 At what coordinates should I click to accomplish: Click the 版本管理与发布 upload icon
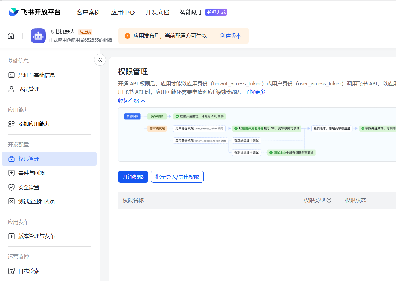point(11,236)
